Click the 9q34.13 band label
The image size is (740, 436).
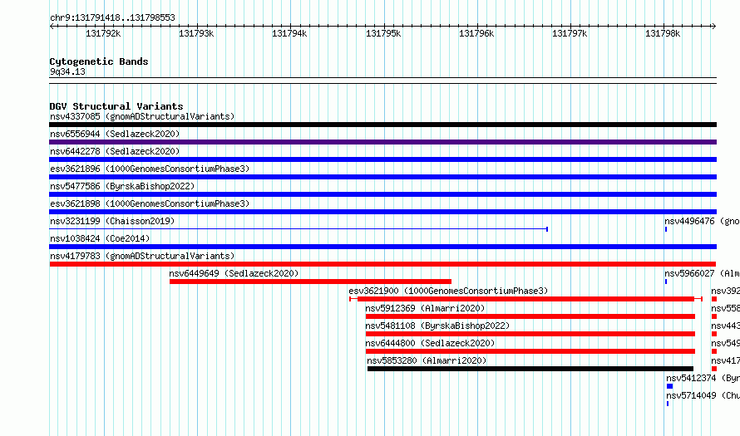[67, 71]
